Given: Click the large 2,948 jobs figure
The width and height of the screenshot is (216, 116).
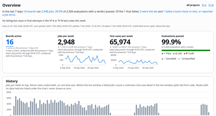Looking at the screenshot, I should click(66, 42).
